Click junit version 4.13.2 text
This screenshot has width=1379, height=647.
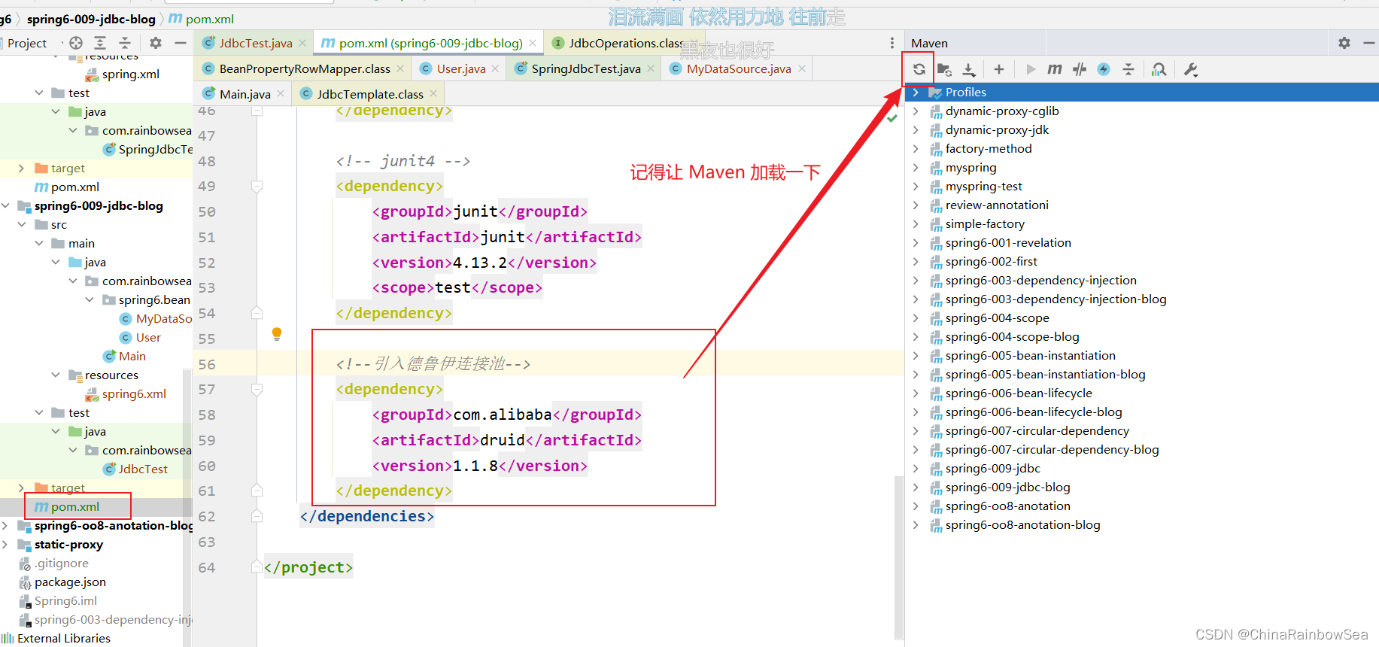tap(480, 263)
